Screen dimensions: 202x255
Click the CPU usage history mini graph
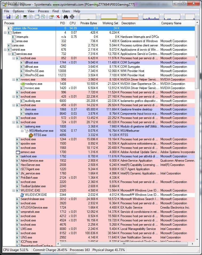(x=88, y=17)
